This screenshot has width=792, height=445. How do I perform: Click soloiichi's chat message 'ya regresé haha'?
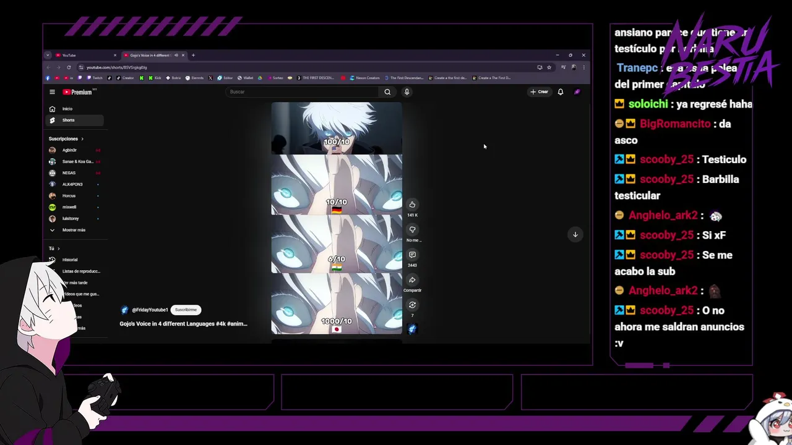click(714, 104)
